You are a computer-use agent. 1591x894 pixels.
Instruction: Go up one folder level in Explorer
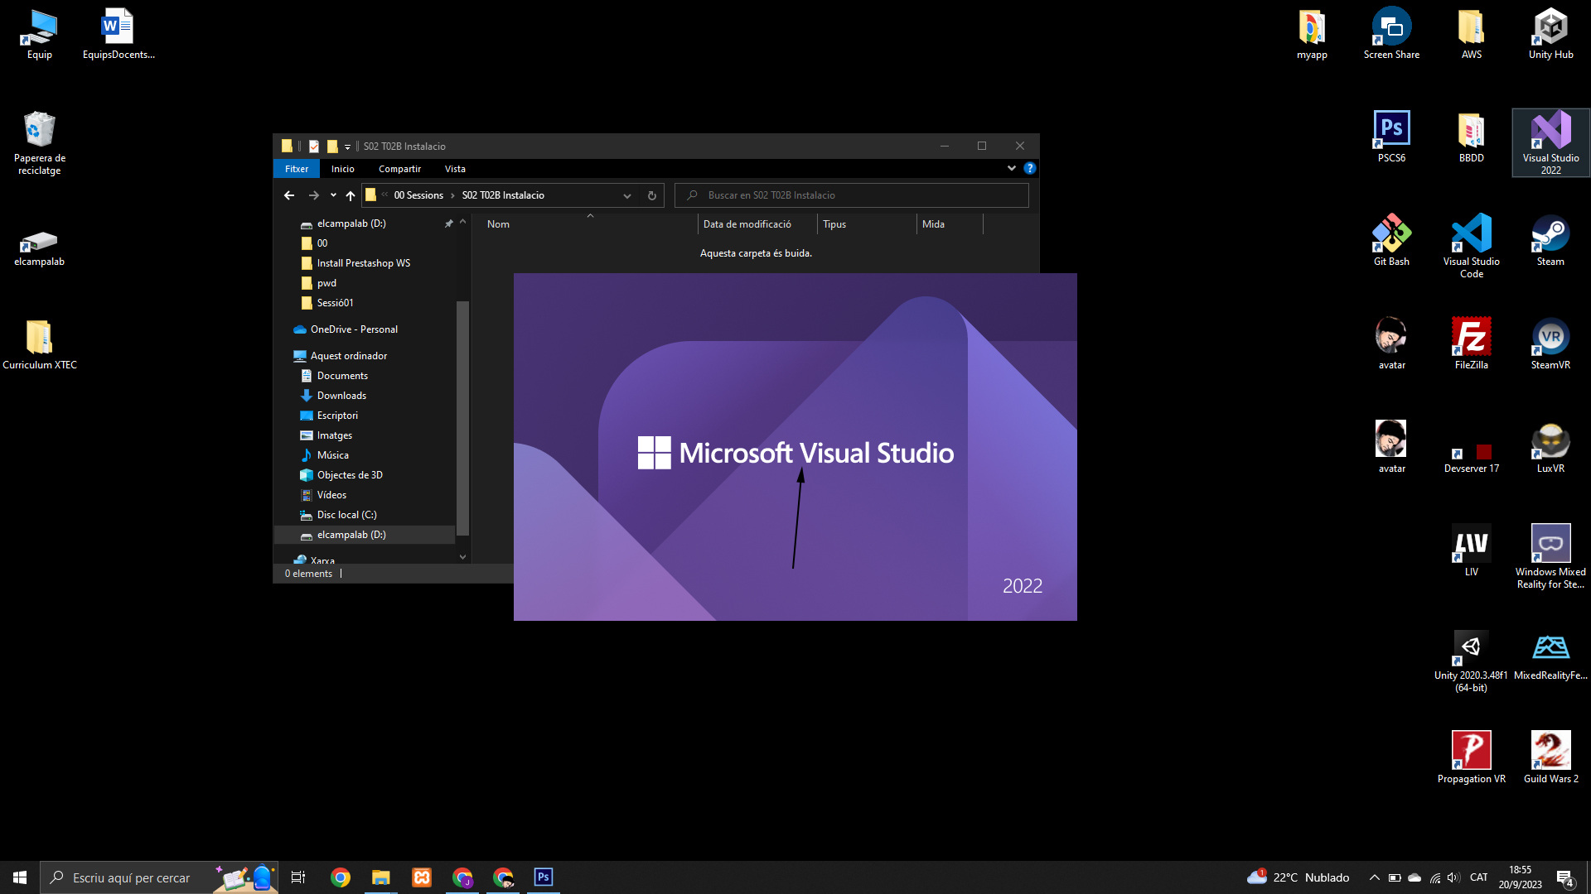[x=351, y=195]
